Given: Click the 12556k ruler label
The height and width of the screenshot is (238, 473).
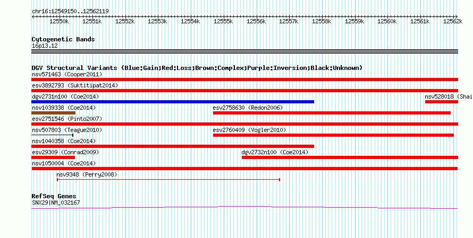Looking at the screenshot, I should [256, 21].
